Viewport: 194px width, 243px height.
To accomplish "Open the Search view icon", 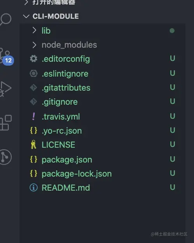I will pyautogui.click(x=5, y=20).
